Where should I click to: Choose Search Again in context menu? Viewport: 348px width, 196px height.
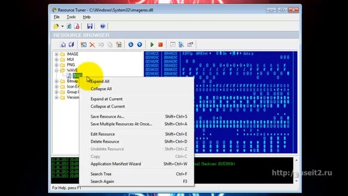pos(136,181)
